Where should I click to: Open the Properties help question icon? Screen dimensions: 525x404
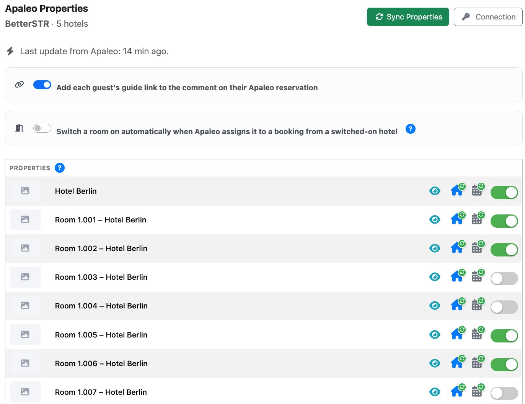click(x=60, y=168)
